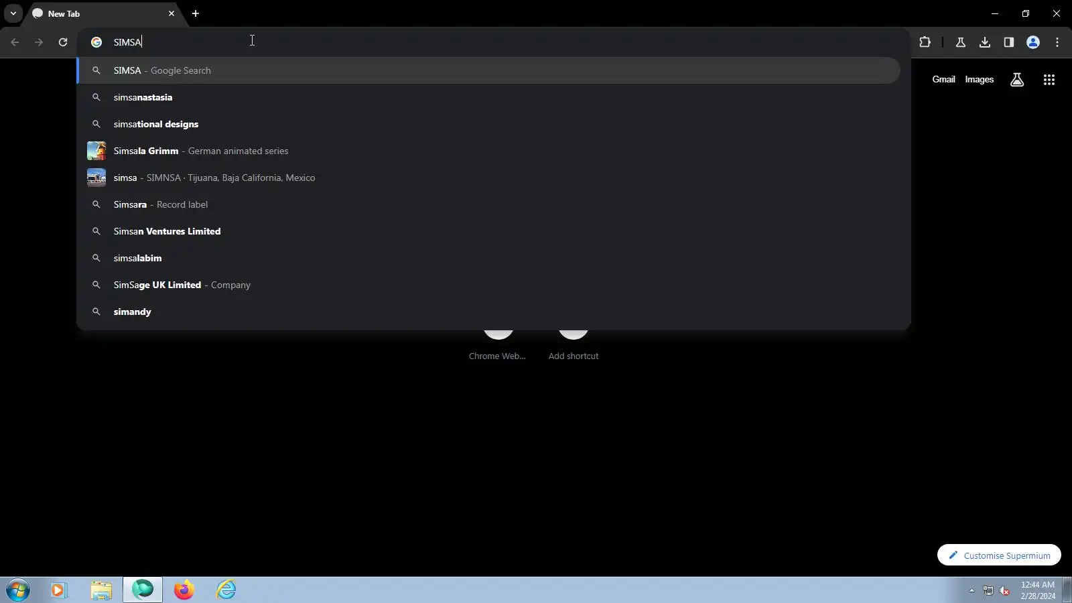The image size is (1072, 603).
Task: Open the Extensions puzzle icon
Action: (925, 42)
